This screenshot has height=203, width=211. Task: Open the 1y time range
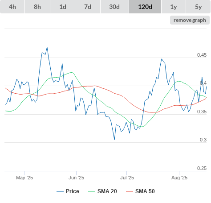coord(174,7)
